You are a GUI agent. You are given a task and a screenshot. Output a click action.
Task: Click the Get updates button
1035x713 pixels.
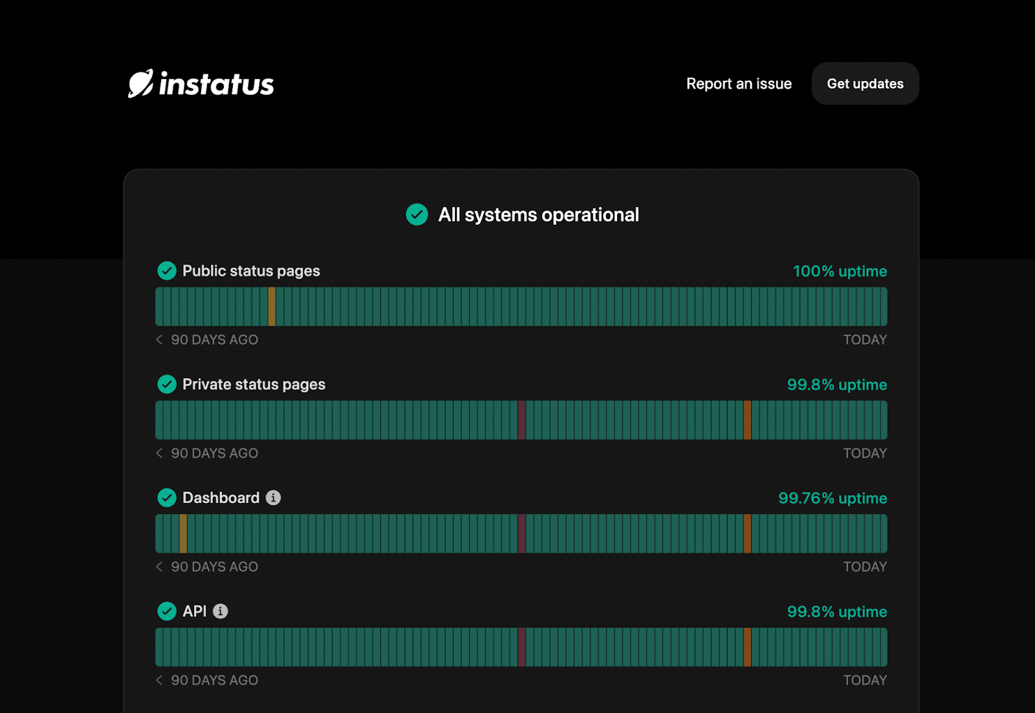(x=865, y=83)
